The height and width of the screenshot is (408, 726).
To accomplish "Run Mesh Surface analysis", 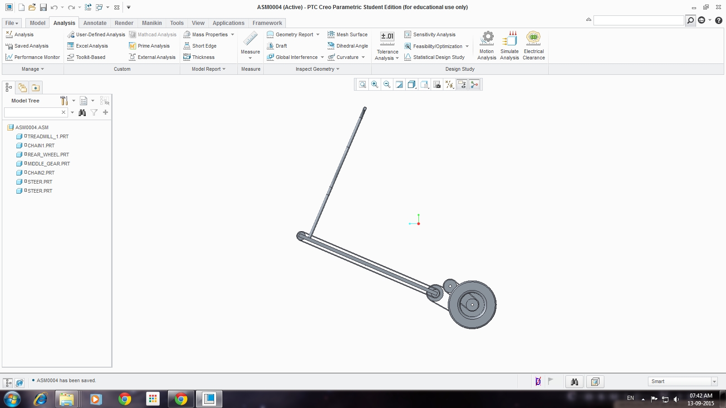I will click(348, 34).
